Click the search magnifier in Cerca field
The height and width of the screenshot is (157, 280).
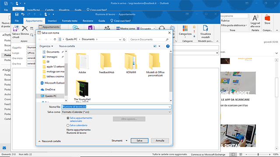167,39
